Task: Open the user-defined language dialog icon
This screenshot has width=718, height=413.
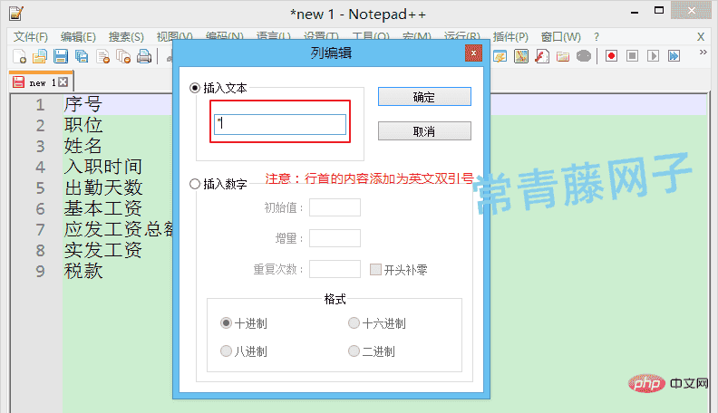Action: pos(500,56)
